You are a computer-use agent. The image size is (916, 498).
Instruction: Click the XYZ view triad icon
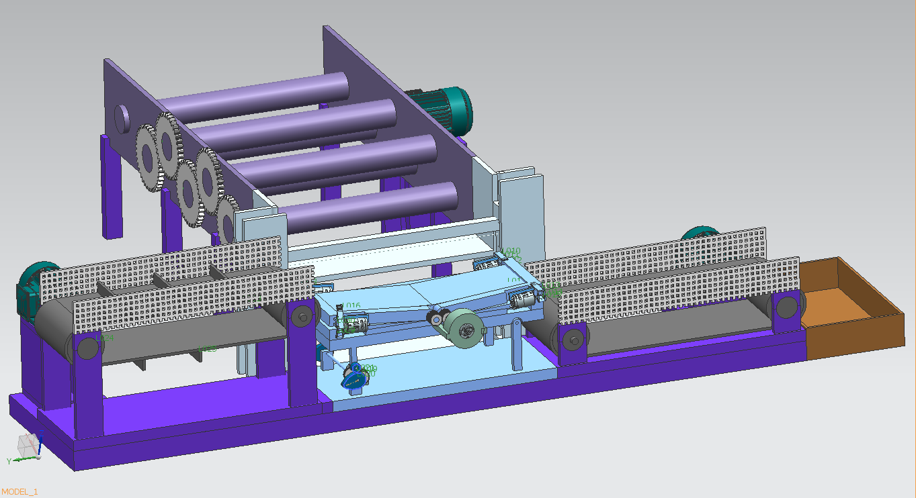point(26,448)
